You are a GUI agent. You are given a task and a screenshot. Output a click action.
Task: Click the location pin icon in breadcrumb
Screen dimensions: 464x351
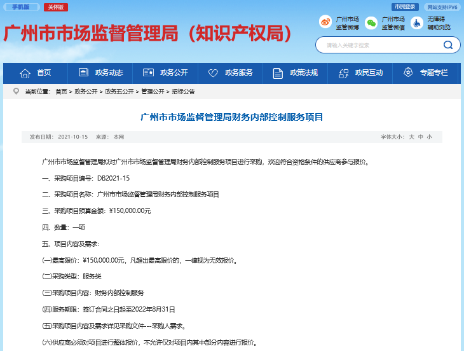pyautogui.click(x=17, y=91)
